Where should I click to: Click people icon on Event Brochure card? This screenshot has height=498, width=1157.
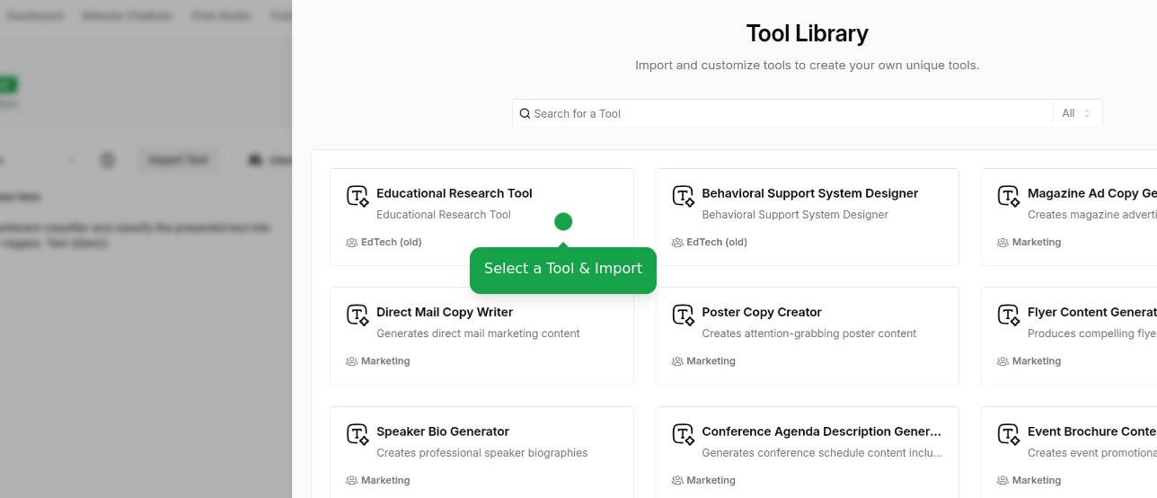click(1002, 480)
